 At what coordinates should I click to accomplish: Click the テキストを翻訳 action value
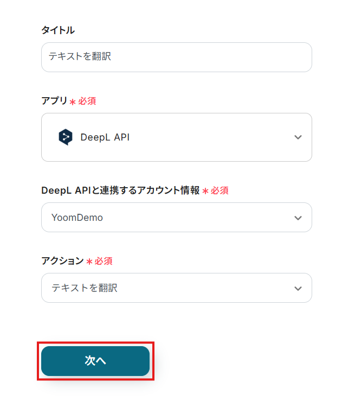coord(85,288)
